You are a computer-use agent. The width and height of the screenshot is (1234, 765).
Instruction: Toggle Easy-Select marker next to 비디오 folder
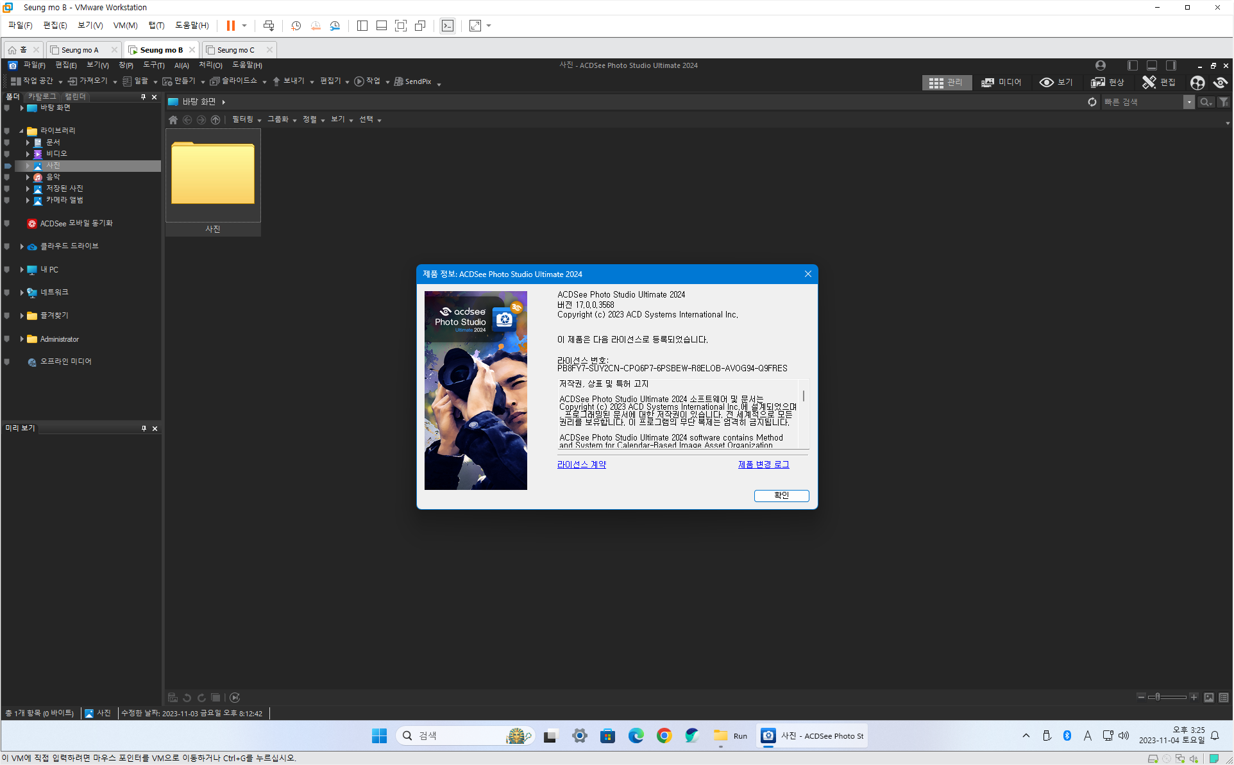[x=7, y=154]
